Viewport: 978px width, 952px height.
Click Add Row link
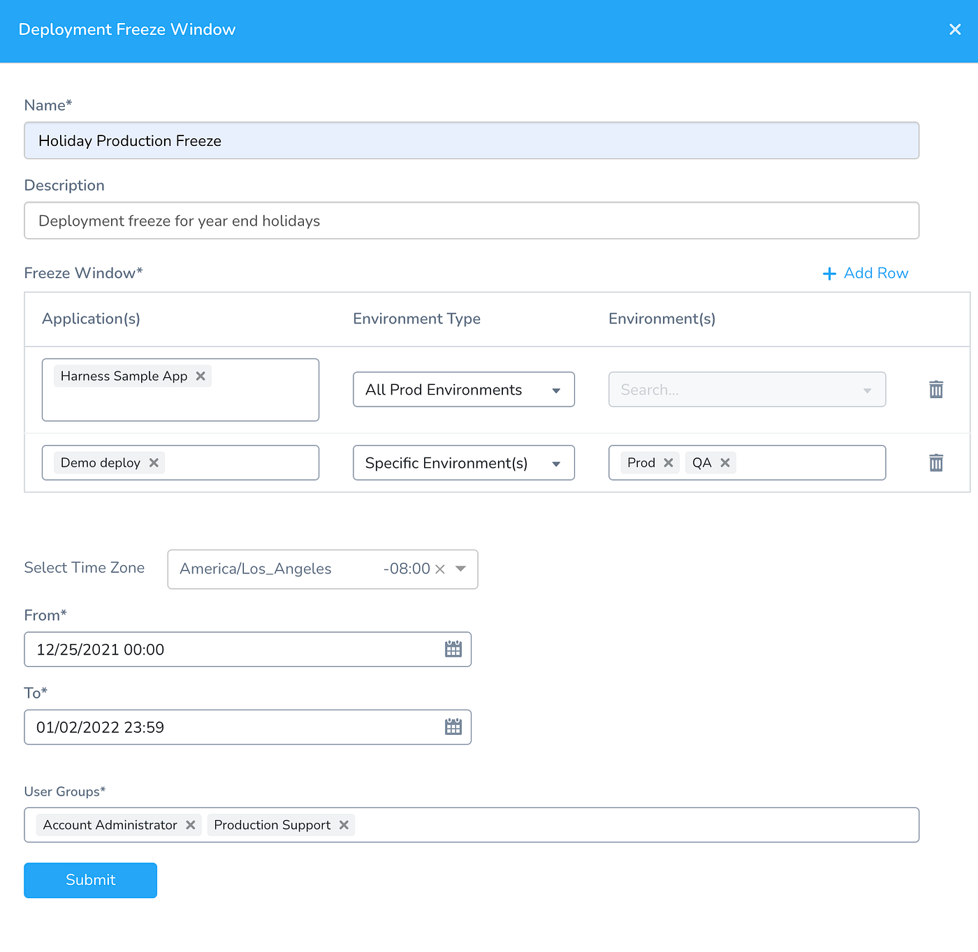866,273
